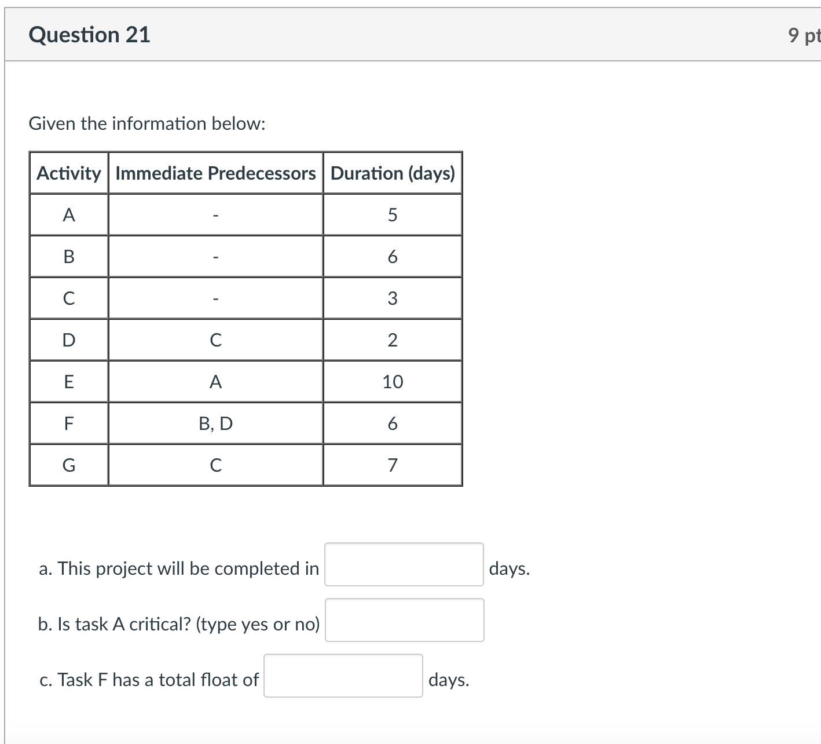Click the predecessor C cell for activity D
821x744 pixels.
click(215, 340)
